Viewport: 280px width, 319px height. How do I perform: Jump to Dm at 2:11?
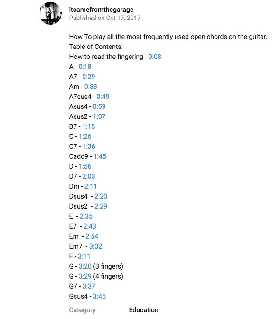pyautogui.click(x=90, y=186)
